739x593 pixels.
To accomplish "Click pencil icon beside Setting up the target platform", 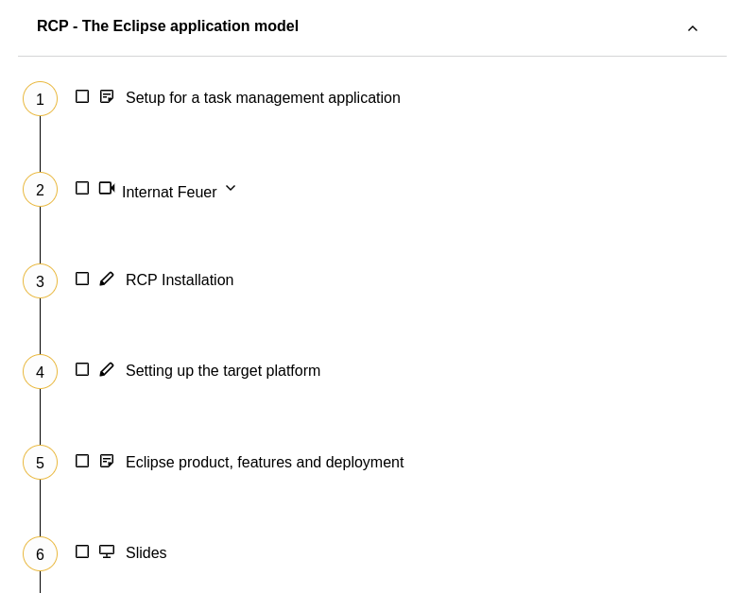I will [107, 370].
